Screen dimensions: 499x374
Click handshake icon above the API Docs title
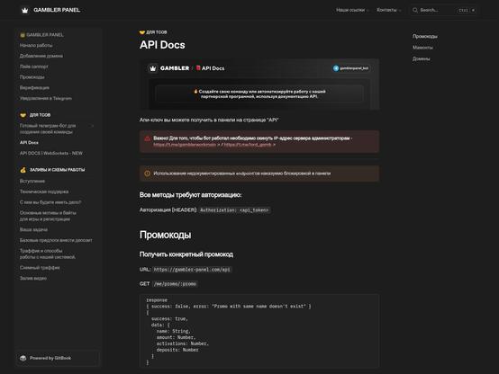click(142, 32)
